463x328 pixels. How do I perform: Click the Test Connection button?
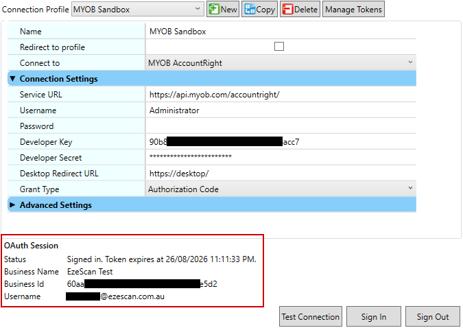(x=311, y=316)
